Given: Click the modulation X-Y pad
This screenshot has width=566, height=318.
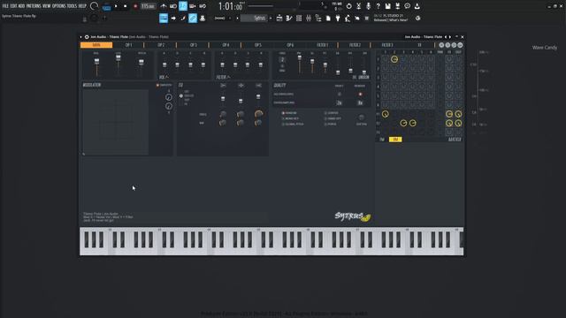Looking at the screenshot, I should tap(116, 122).
